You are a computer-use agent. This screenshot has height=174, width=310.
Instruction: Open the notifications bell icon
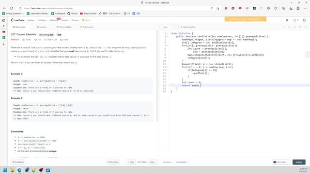(287, 20)
